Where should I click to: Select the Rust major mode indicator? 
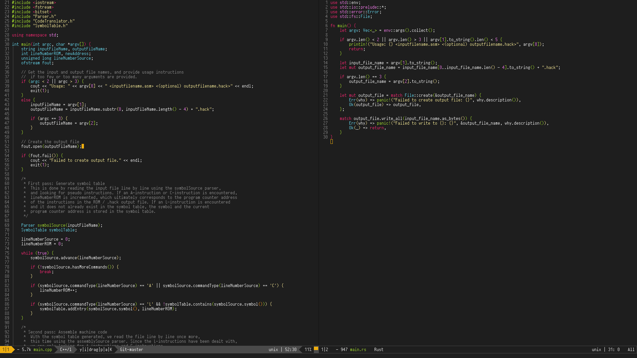coord(379,349)
